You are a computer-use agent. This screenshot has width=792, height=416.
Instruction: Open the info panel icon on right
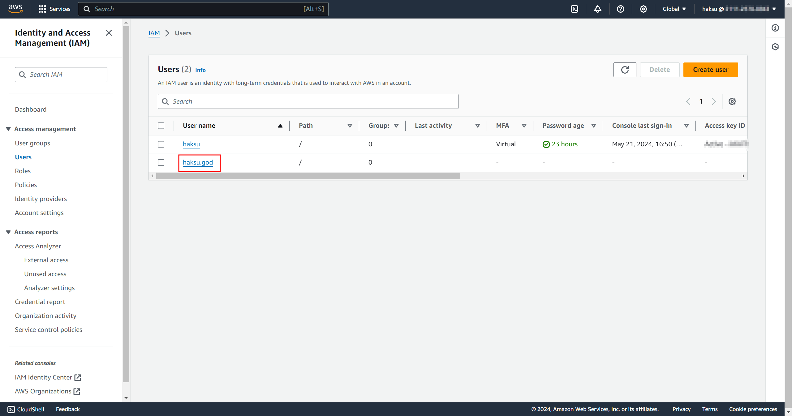[x=775, y=28]
